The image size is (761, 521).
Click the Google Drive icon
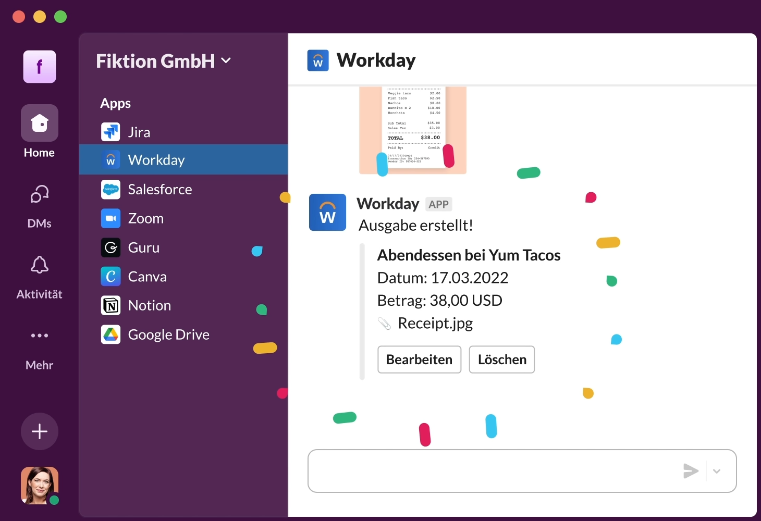pos(111,334)
